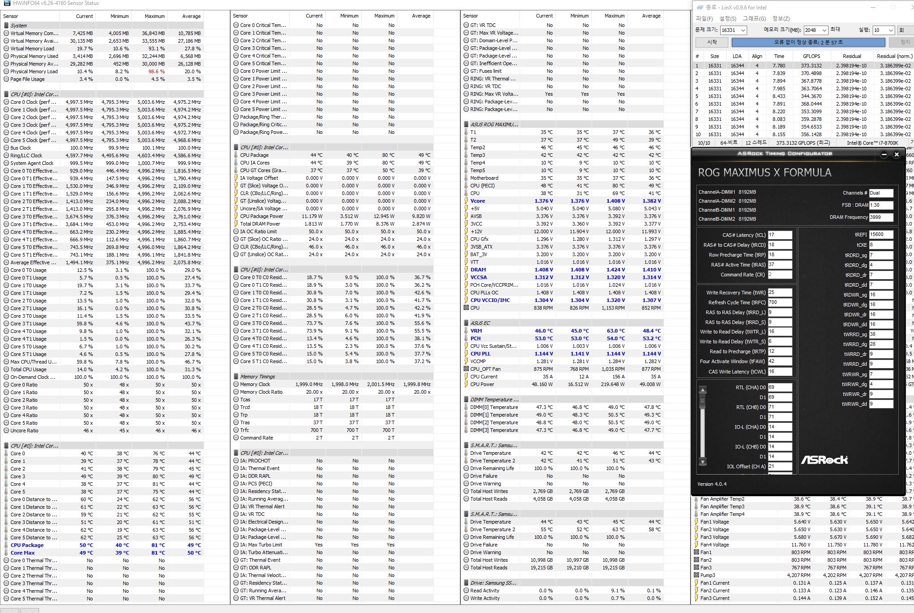Click the fan icon next to CPU_OPT Fan
Viewport: 914px width, 613px height.
click(466, 369)
